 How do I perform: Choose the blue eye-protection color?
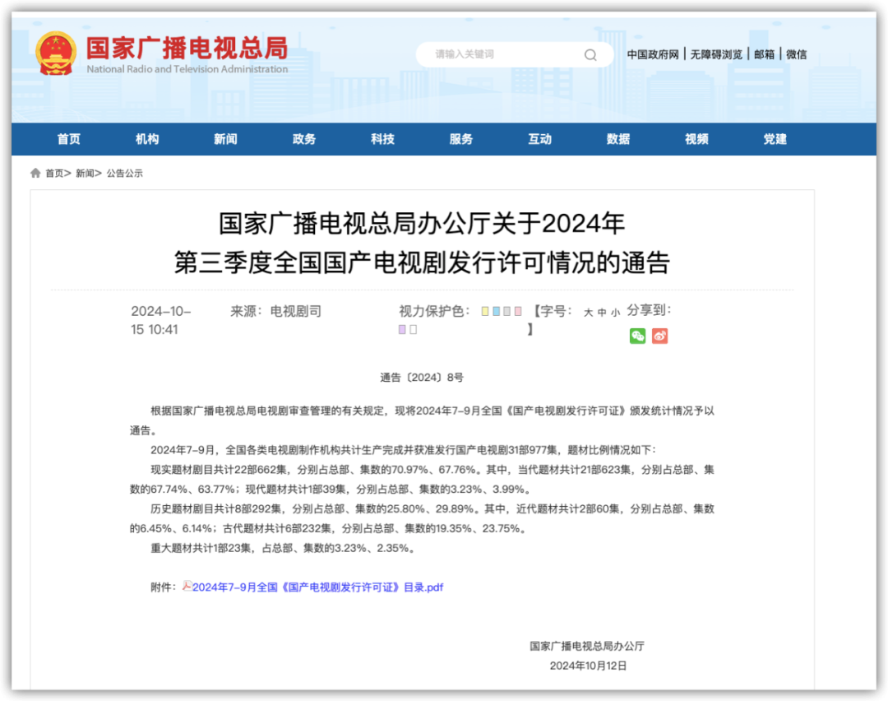click(497, 312)
